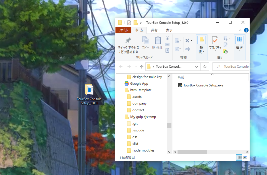Image resolution: width=267 pixels, height=175 pixels.
Task: Switch to Large icons view in status bar
Action: [245, 157]
